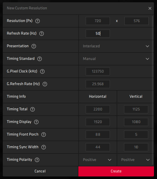Click help icon next to Resolution (Px)
The width and height of the screenshot is (157, 179).
point(38,21)
